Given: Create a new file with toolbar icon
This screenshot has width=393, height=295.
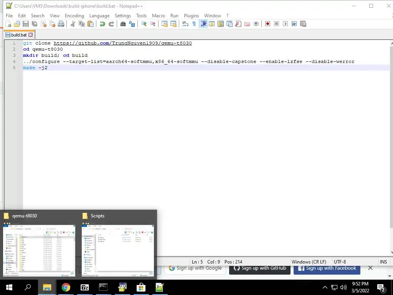Looking at the screenshot, I should 8,24.
